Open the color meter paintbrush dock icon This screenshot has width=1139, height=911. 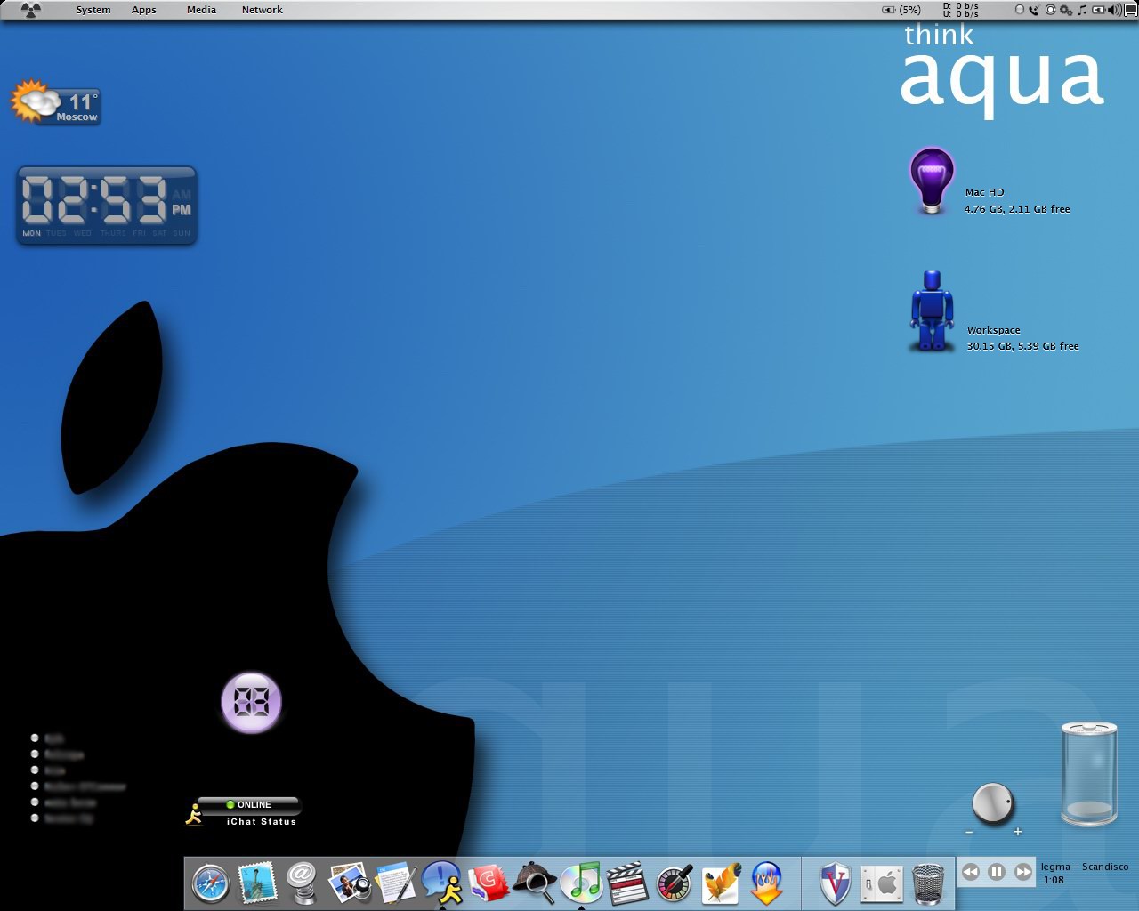tap(674, 883)
